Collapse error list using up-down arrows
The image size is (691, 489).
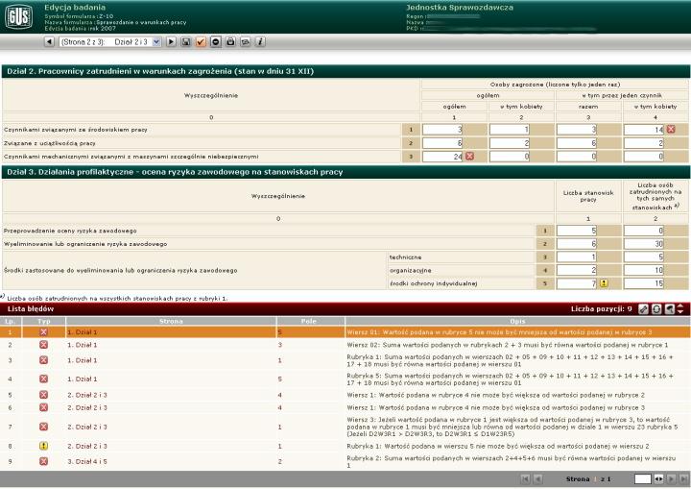pyautogui.click(x=682, y=309)
